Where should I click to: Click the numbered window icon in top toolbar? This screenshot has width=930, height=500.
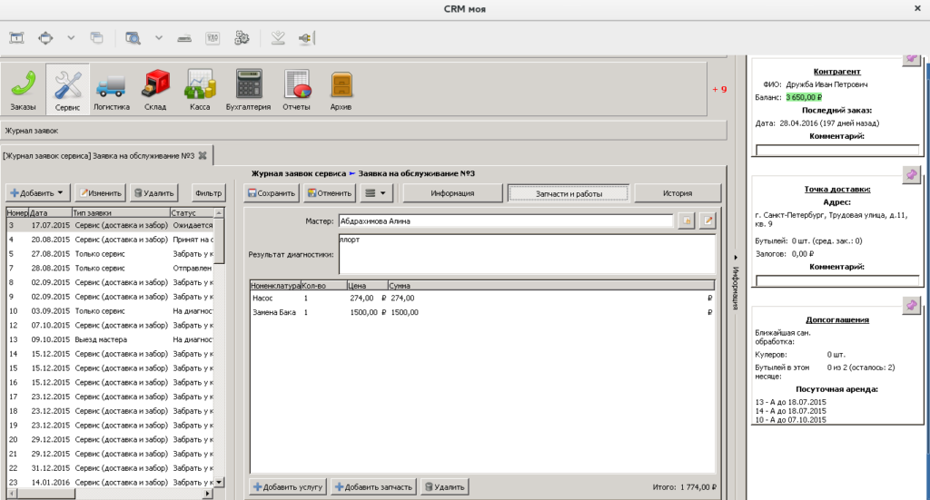click(16, 38)
